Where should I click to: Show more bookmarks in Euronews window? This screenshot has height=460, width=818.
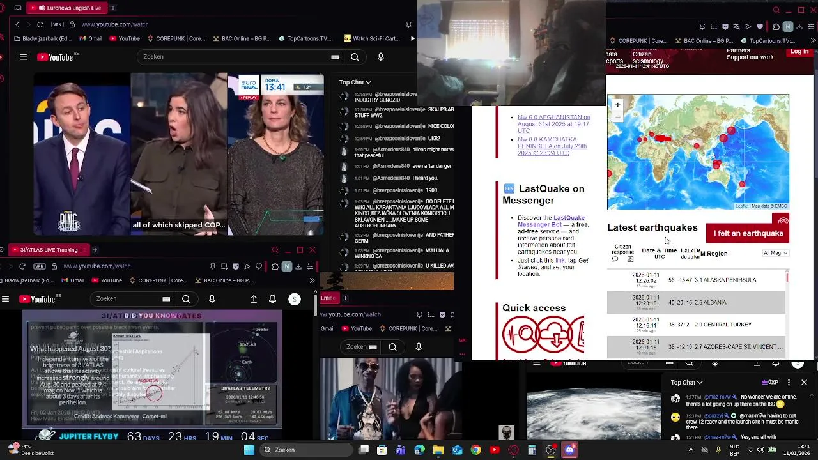click(412, 38)
